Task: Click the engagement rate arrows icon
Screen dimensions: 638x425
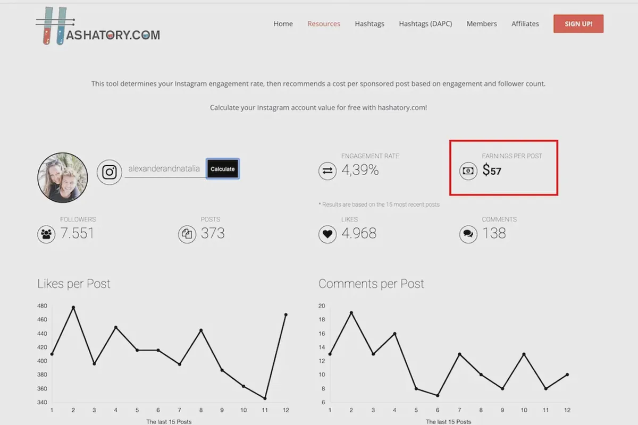Action: (328, 172)
